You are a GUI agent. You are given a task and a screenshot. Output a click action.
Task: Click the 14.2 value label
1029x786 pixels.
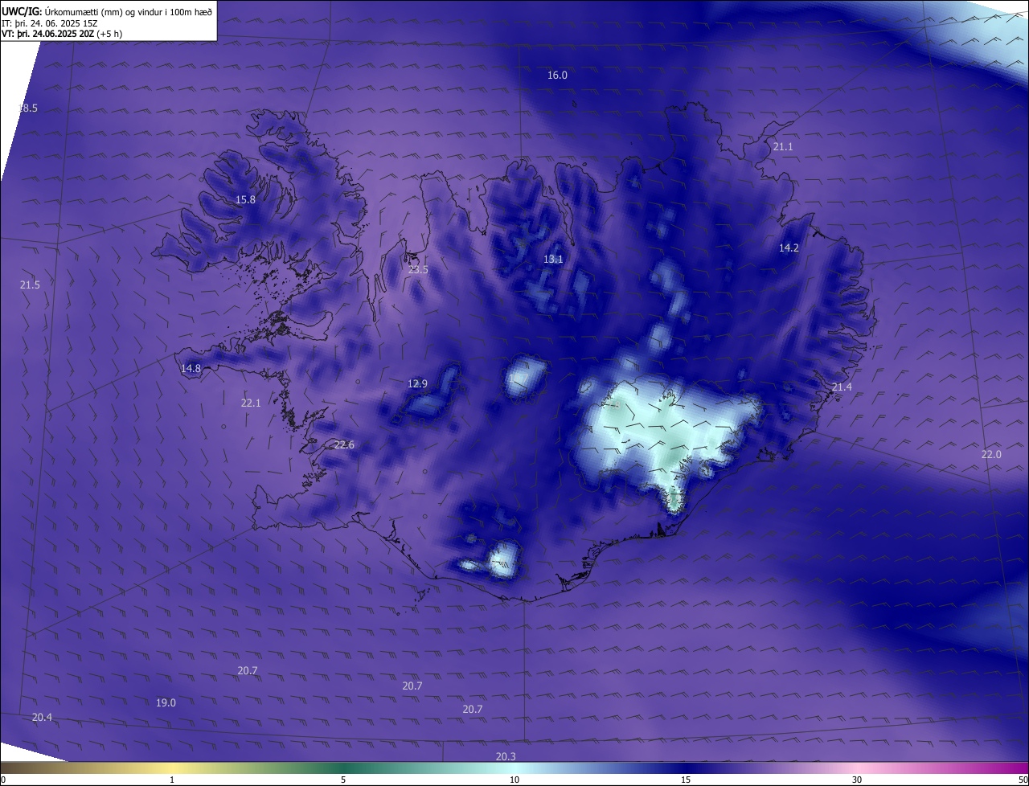tap(789, 248)
